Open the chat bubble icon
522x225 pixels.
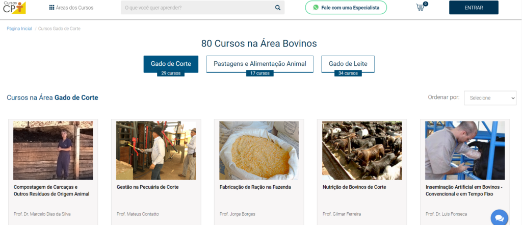(x=500, y=218)
